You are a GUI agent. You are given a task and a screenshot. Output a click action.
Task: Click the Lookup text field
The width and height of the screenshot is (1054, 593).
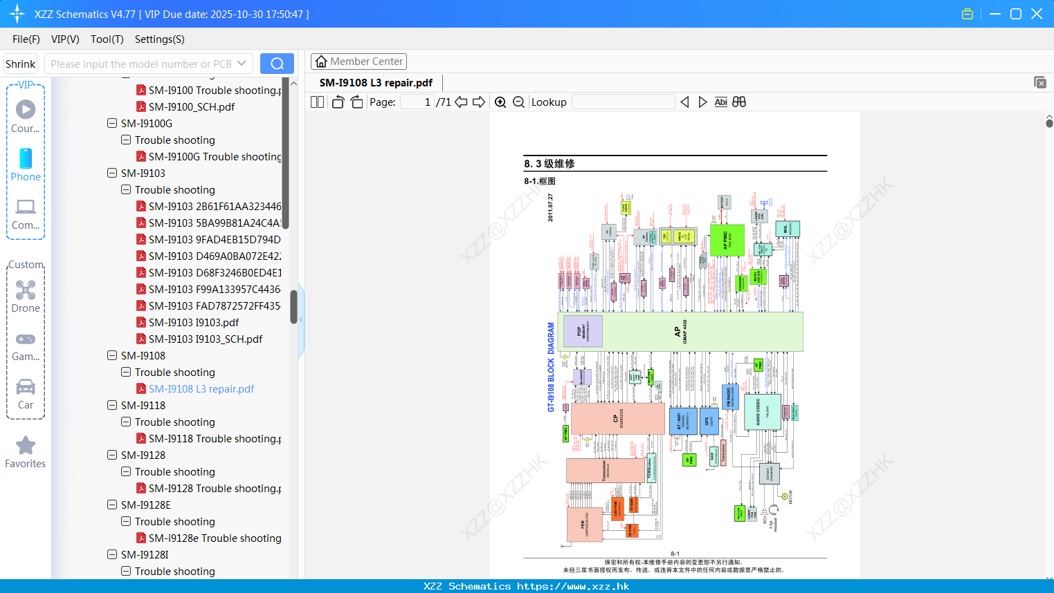coord(624,102)
